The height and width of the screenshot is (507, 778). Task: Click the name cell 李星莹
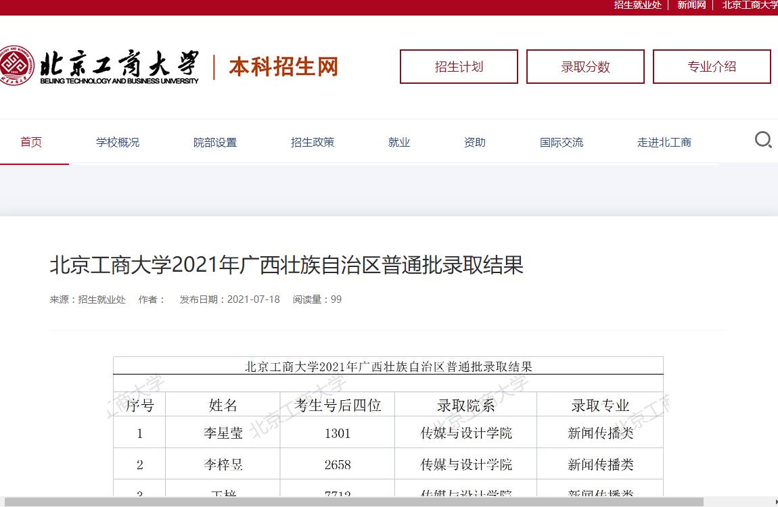(x=223, y=433)
